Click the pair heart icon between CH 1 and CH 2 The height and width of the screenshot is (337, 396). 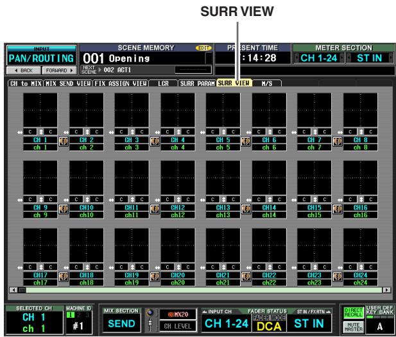tap(64, 142)
